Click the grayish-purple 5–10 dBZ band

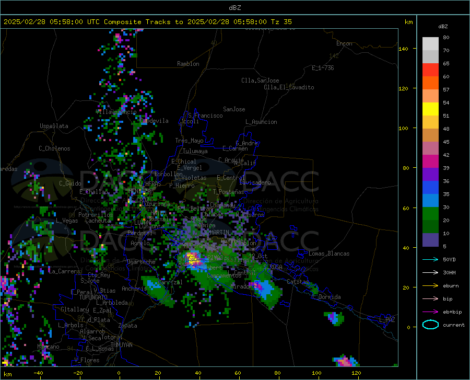pos(430,240)
